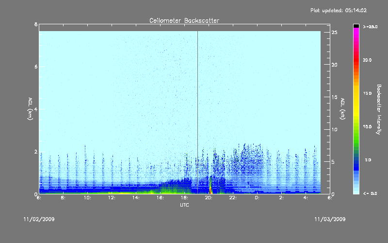Click the '2:' UTC time tick
Viewport: 388px width, 243px height.
tap(281, 198)
